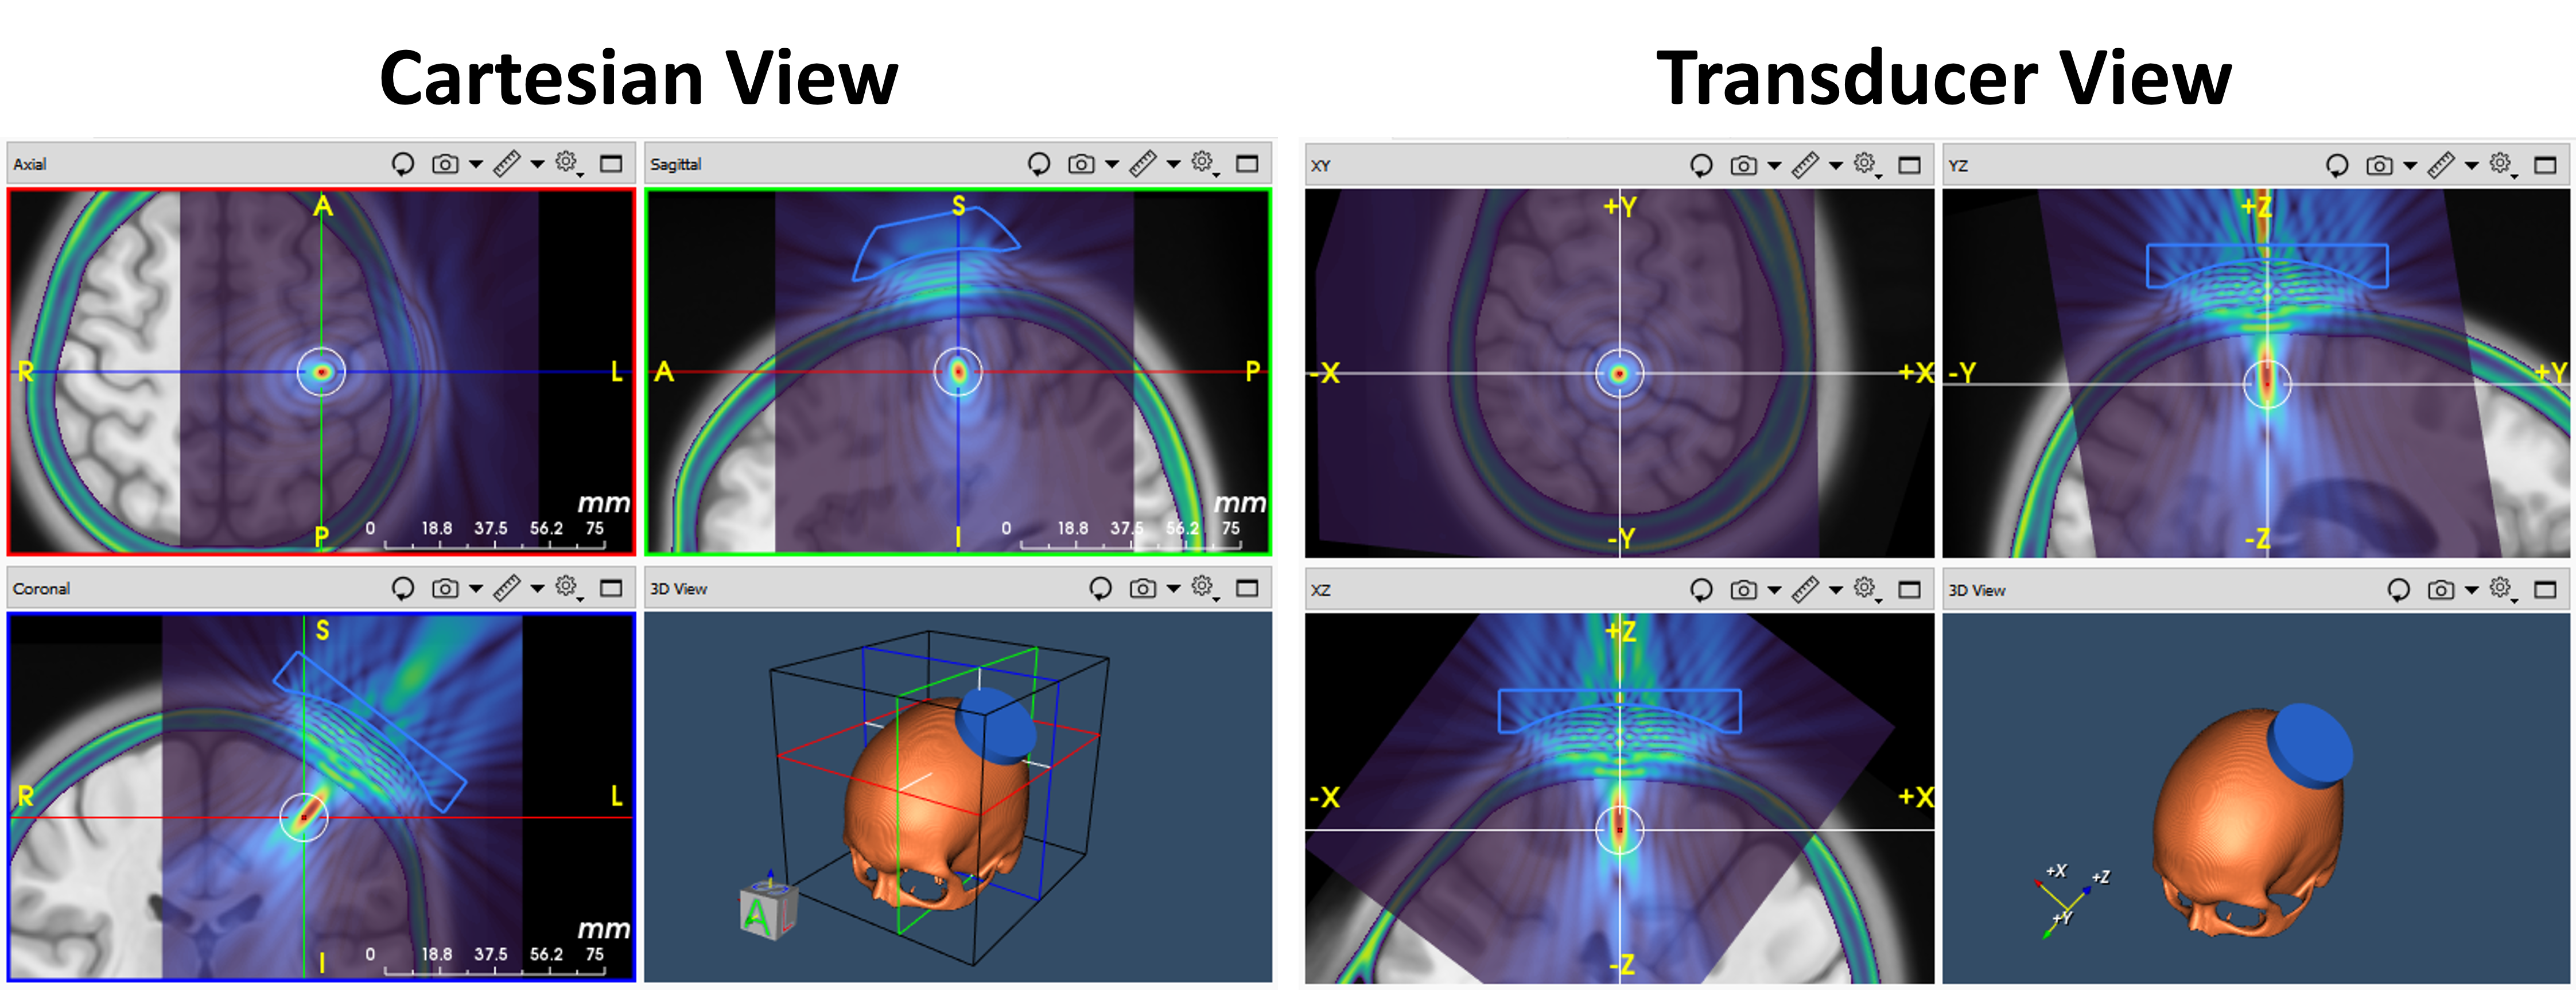Click the XYZ axes triad in Transducer 3D View

[2072, 902]
